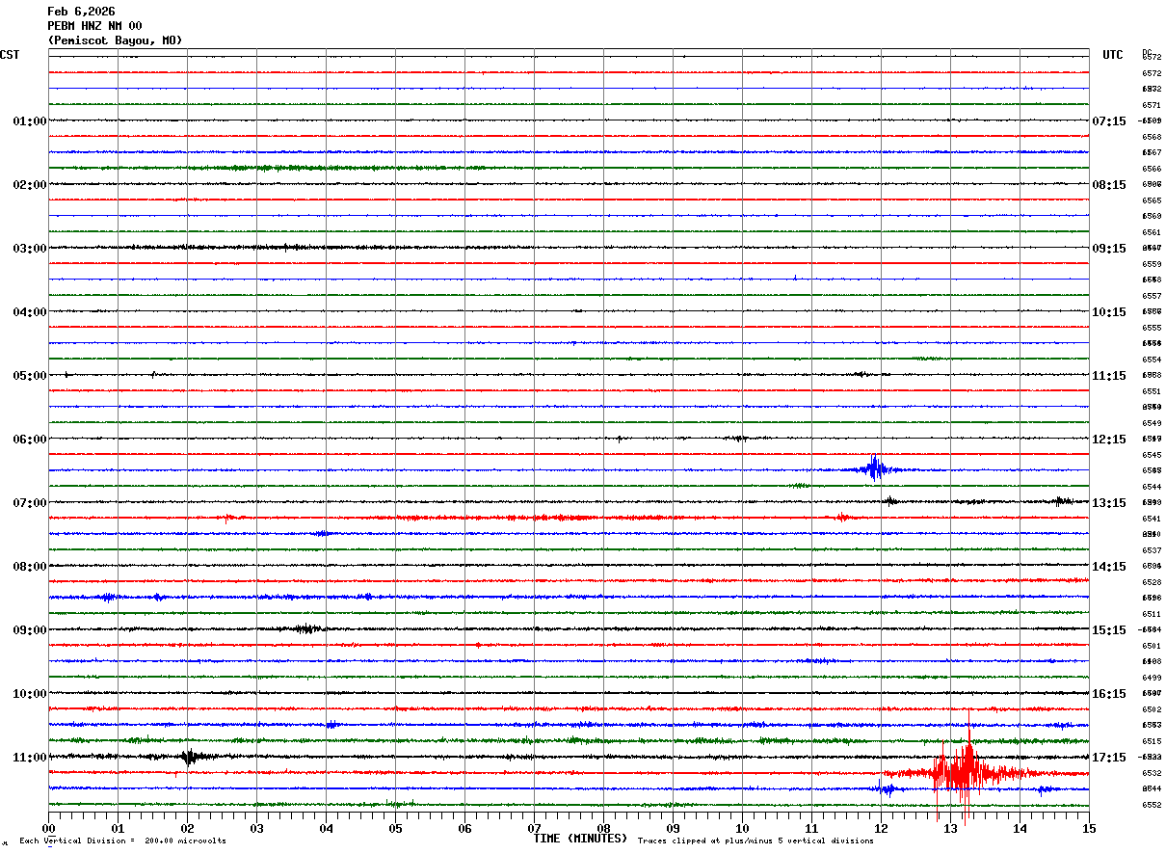Click the 03:00 CST row label
The height and width of the screenshot is (854, 1166).
tap(30, 249)
